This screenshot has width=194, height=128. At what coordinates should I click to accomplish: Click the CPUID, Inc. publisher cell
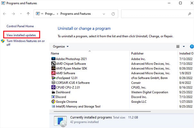(138, 87)
